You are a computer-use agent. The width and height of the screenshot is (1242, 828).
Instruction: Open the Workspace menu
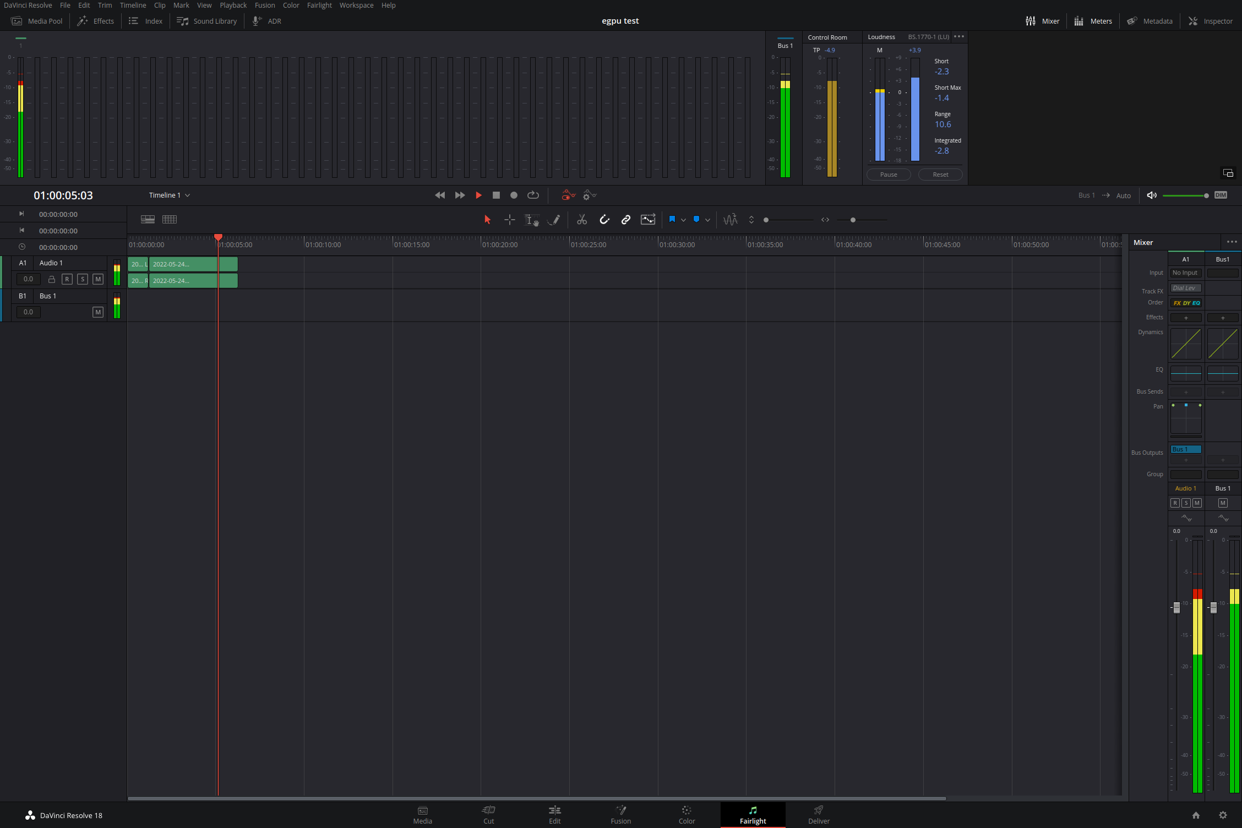pos(356,5)
